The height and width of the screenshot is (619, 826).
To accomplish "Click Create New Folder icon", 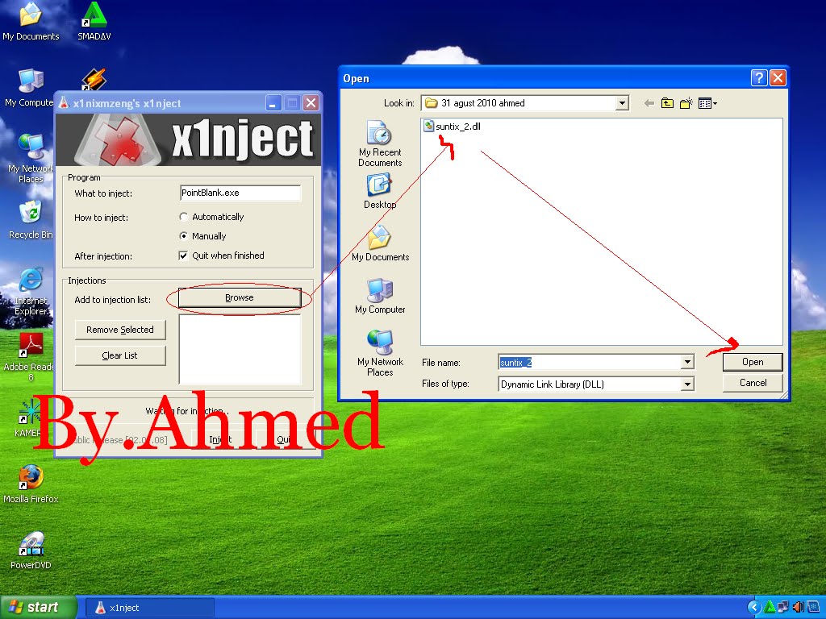I will click(x=686, y=103).
